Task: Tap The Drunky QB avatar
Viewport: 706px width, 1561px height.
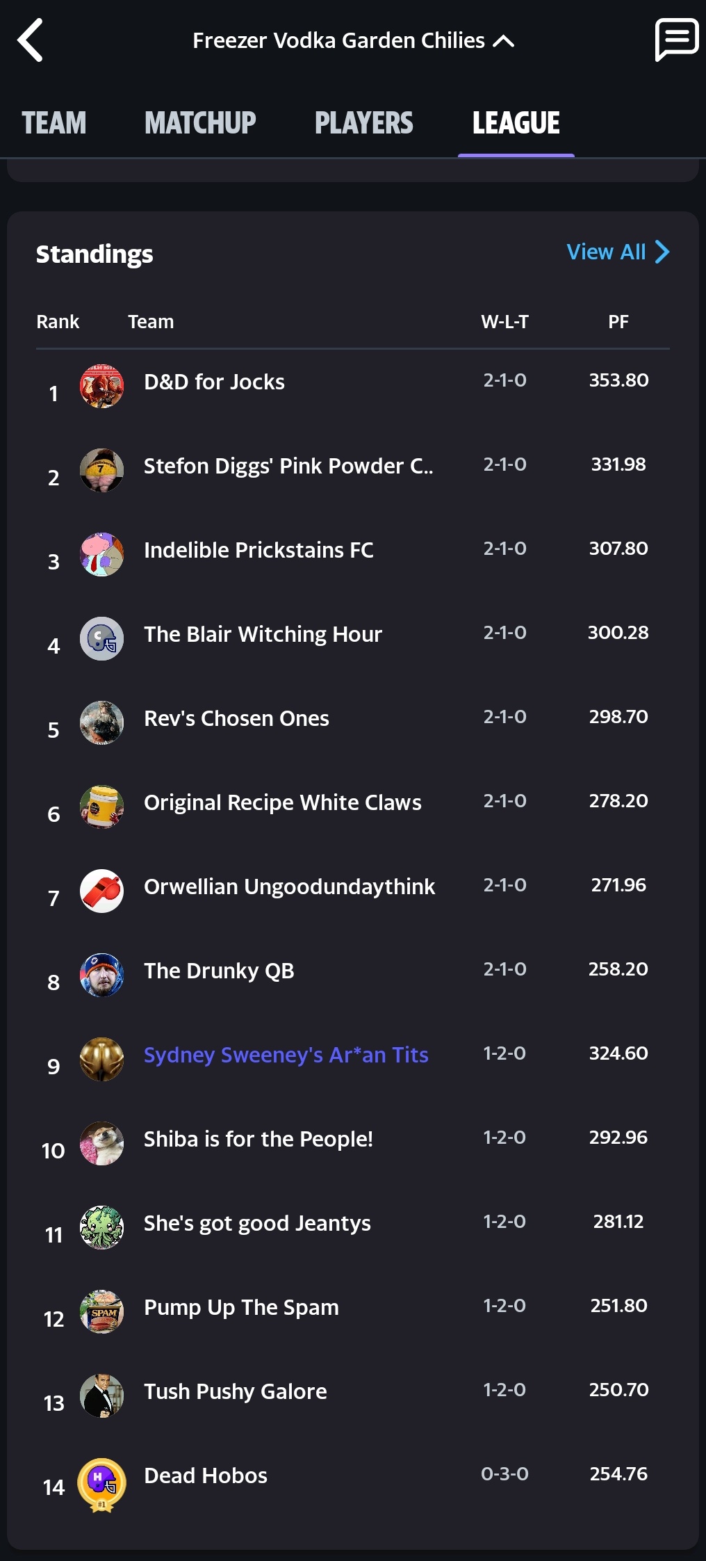Action: (x=101, y=975)
